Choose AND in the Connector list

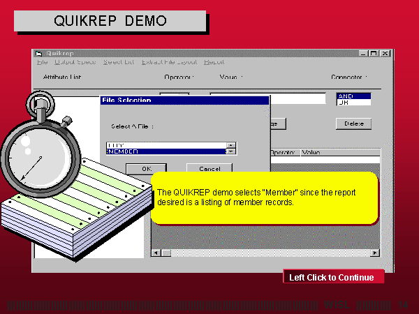pos(353,96)
